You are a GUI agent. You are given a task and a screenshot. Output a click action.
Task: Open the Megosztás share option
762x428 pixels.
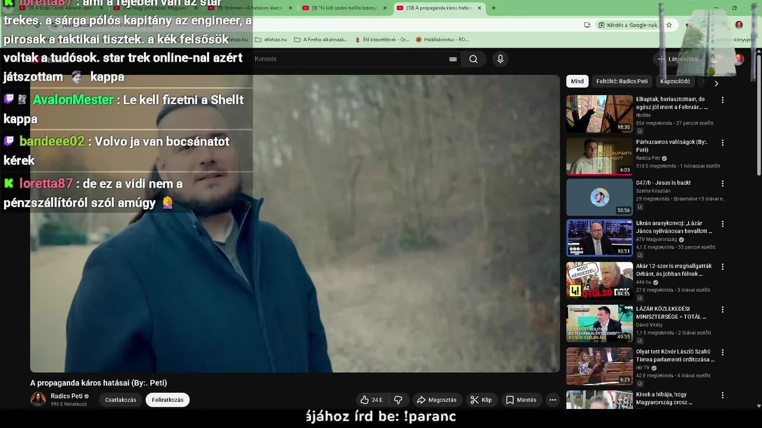436,400
